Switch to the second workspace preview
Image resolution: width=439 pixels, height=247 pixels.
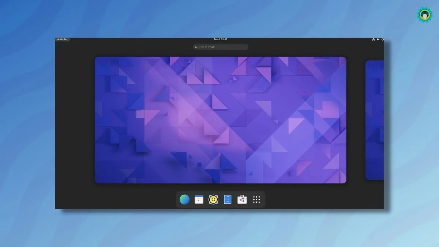375,120
